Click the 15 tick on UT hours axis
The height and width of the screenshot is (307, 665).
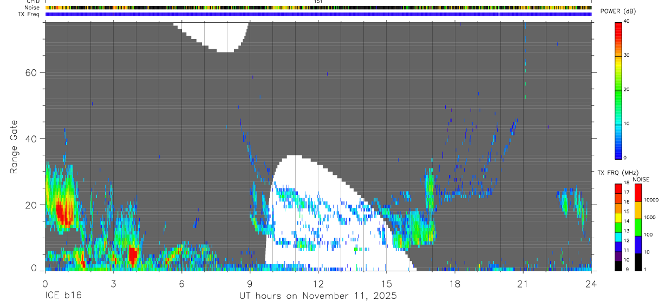click(x=387, y=283)
